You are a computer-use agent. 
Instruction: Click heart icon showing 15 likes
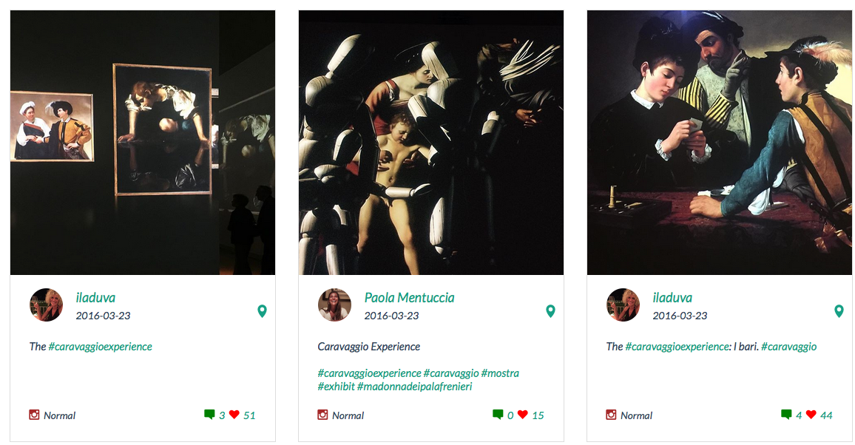point(523,415)
